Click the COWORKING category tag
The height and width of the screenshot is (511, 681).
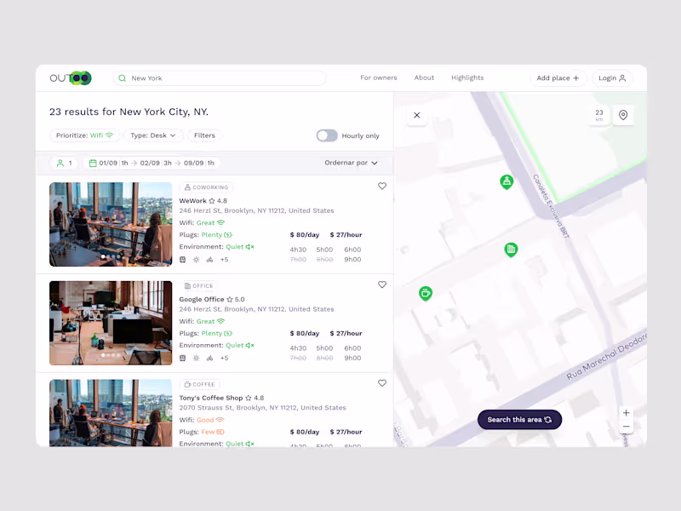[206, 187]
